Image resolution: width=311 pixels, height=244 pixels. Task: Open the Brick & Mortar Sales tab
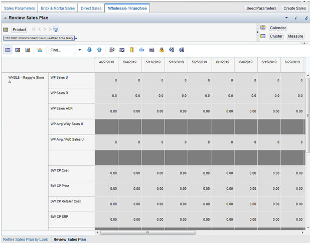coord(58,9)
